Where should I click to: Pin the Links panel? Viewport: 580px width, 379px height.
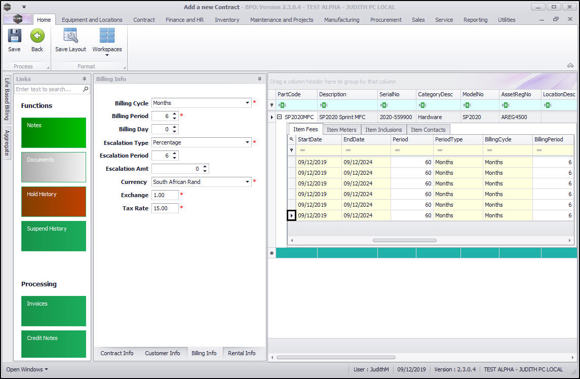[x=85, y=79]
